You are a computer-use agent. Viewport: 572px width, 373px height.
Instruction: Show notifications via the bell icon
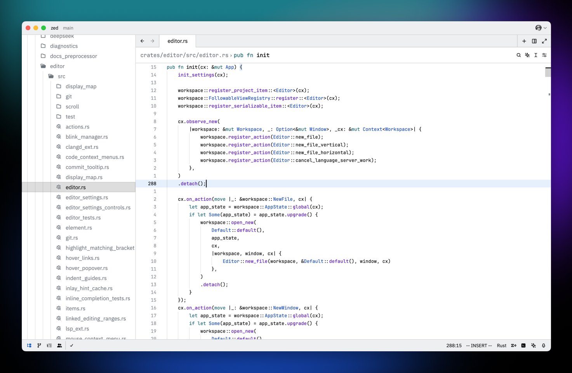pos(544,345)
